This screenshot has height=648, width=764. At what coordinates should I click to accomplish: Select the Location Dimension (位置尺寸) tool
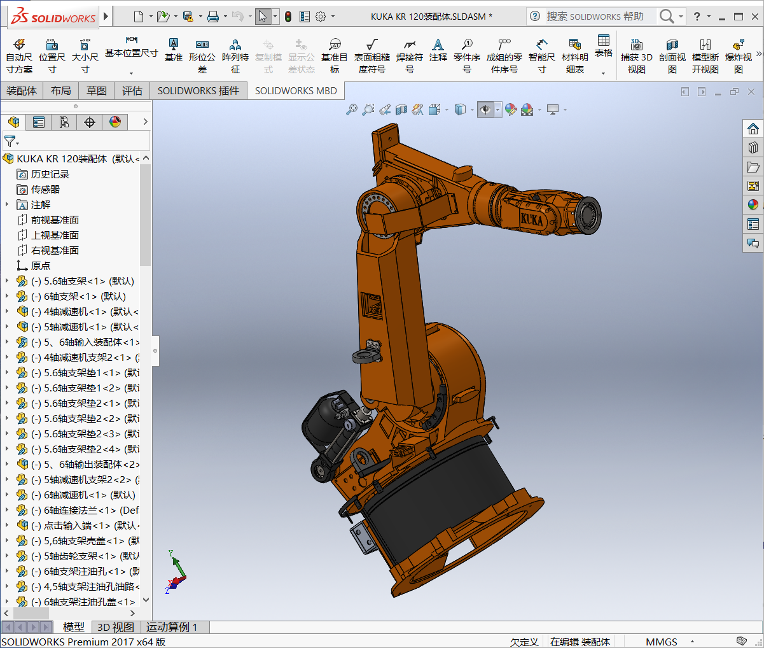[52, 55]
